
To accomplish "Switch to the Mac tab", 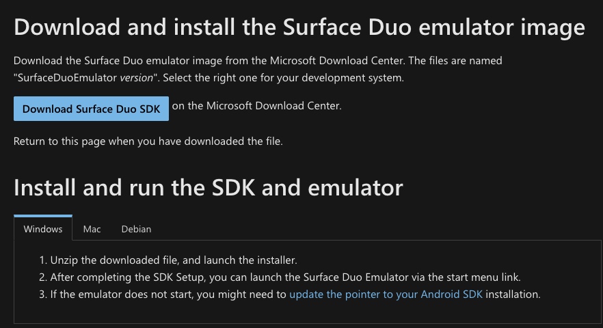I will (x=92, y=229).
